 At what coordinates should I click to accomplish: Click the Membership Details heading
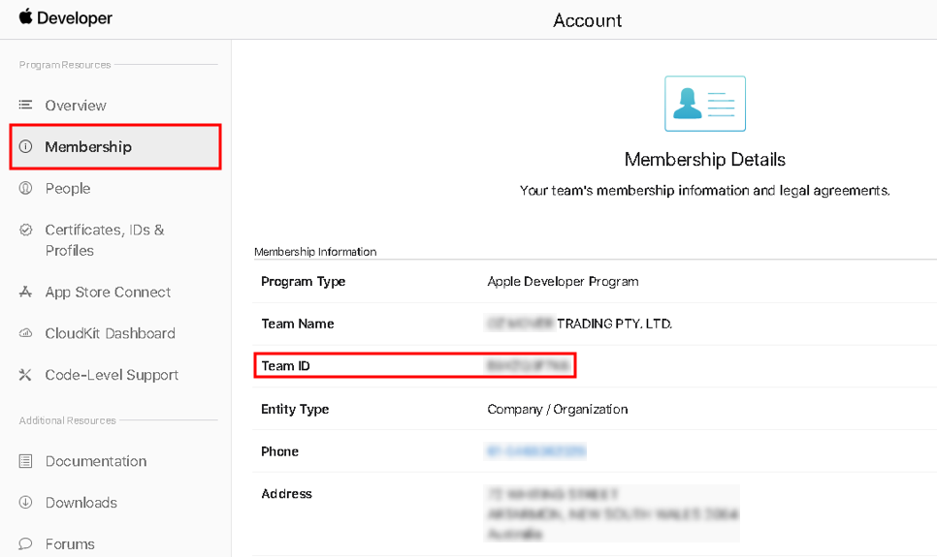705,160
